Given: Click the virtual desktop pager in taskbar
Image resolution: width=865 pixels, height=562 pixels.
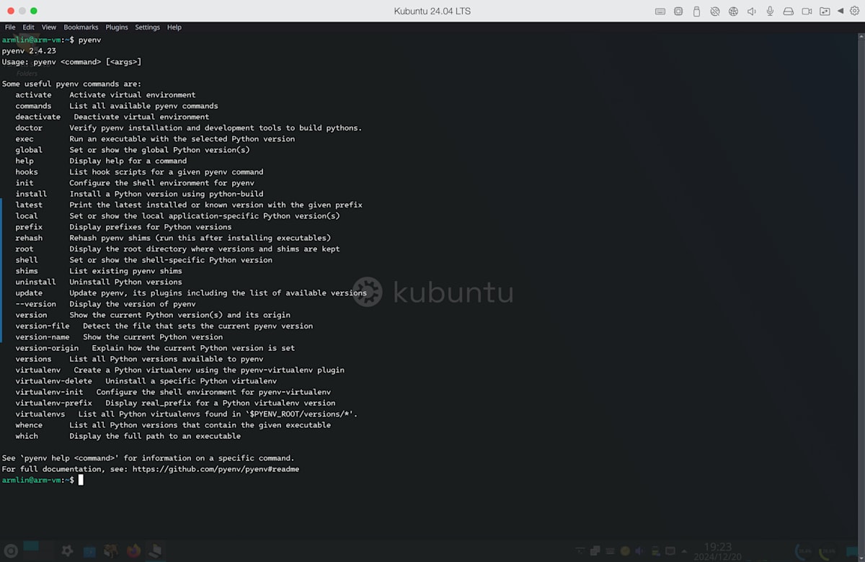Looking at the screenshot, I should pyautogui.click(x=39, y=550).
